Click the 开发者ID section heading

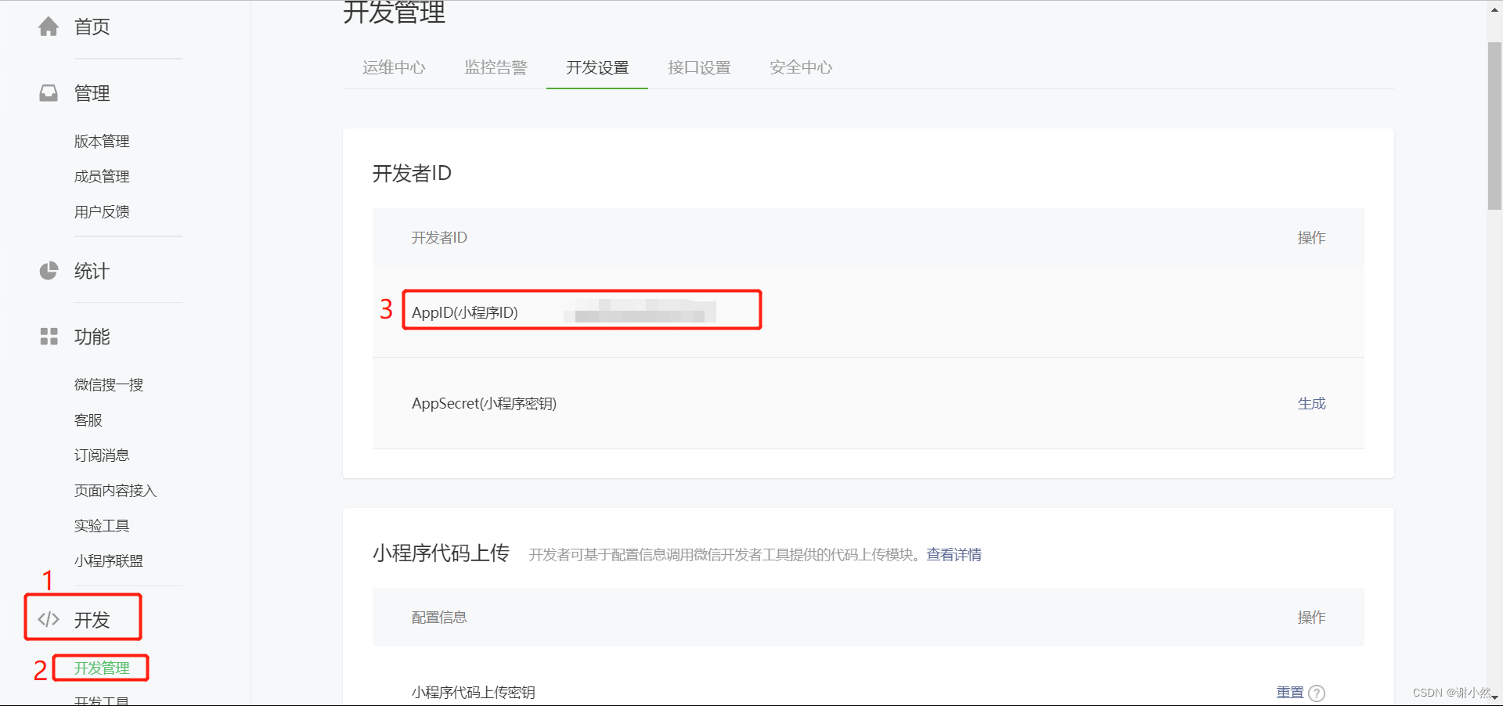pos(412,173)
